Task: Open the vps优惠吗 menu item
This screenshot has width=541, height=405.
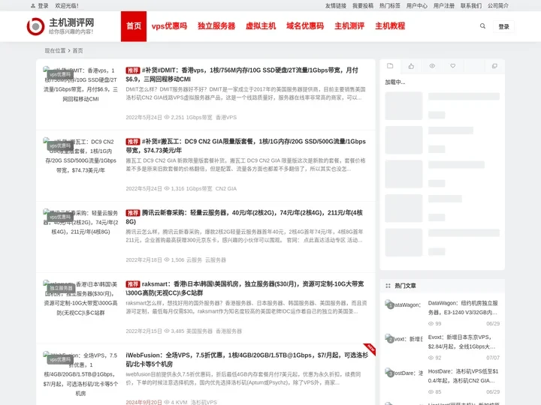Action: coord(169,26)
